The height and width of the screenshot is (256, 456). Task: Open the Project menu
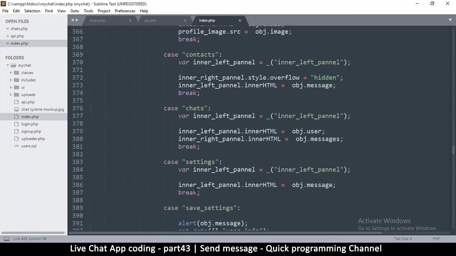(x=104, y=11)
